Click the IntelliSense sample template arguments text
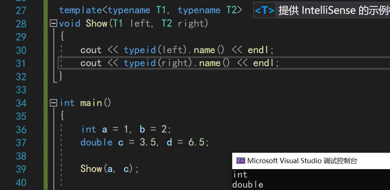The image size is (390, 190). [334, 11]
